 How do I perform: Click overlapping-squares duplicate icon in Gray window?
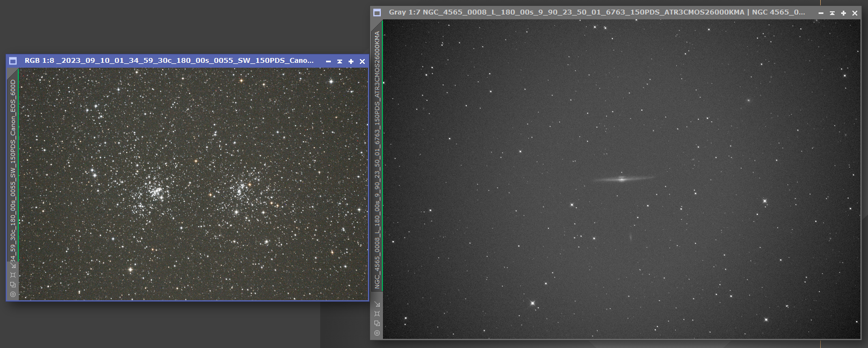[x=377, y=323]
